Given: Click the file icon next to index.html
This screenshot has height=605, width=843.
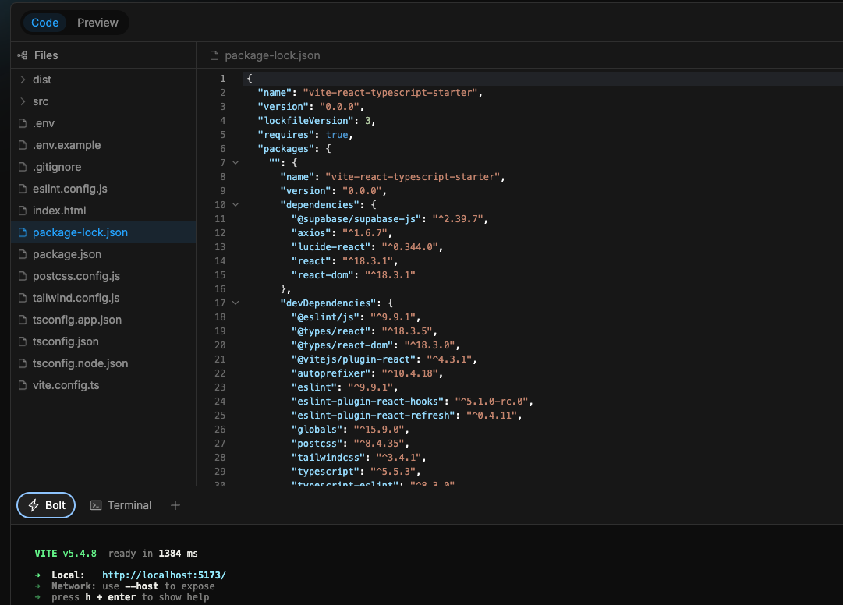Looking at the screenshot, I should pyautogui.click(x=23, y=211).
